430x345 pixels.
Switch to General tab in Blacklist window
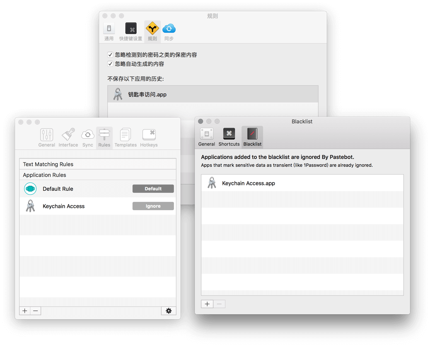(206, 134)
